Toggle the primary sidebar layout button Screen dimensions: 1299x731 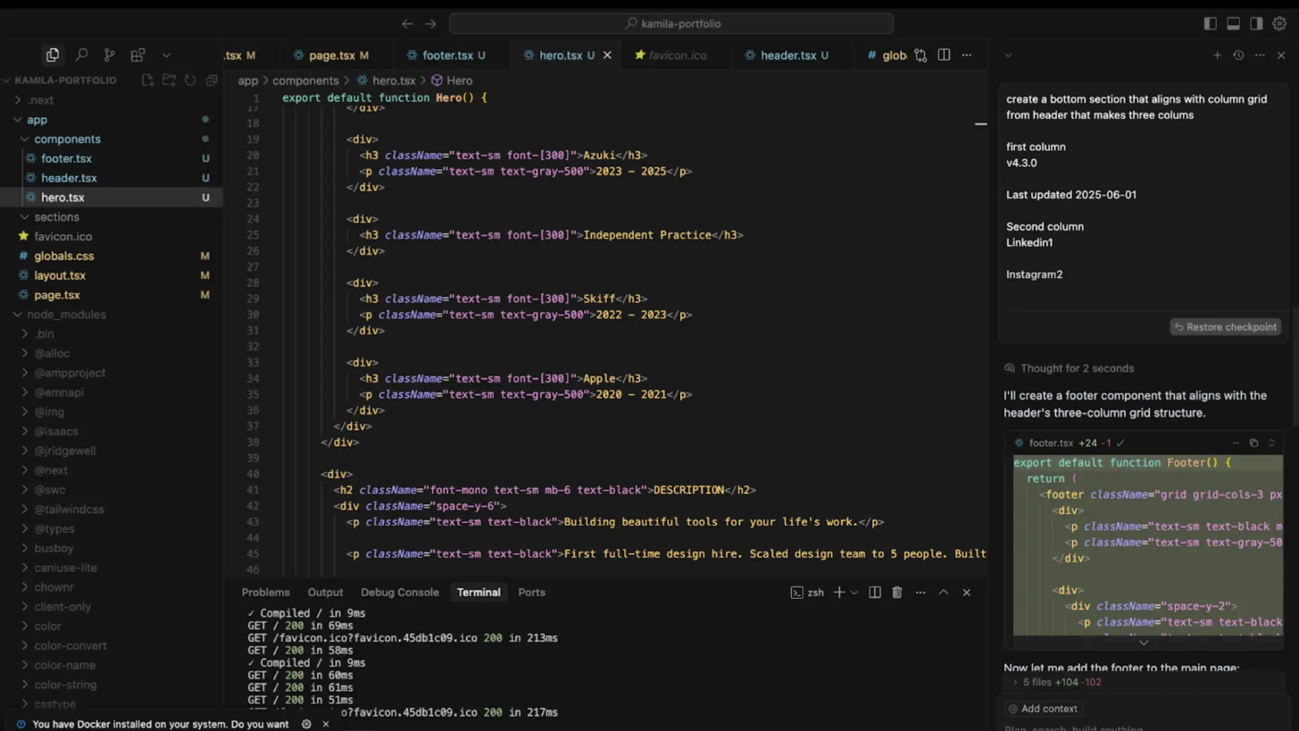click(x=1210, y=24)
